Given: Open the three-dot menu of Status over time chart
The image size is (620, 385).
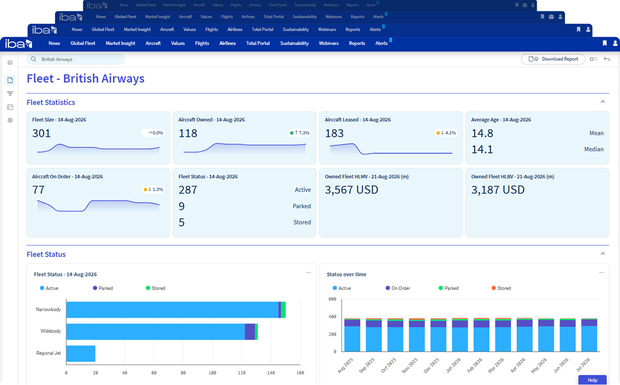Looking at the screenshot, I should (602, 273).
